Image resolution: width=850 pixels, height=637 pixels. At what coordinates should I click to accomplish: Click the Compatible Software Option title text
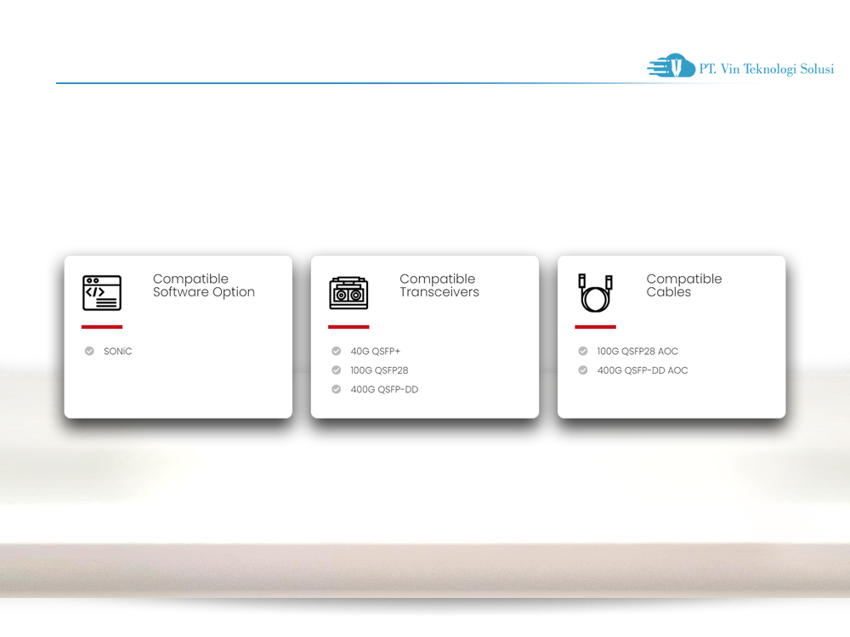[x=204, y=285]
